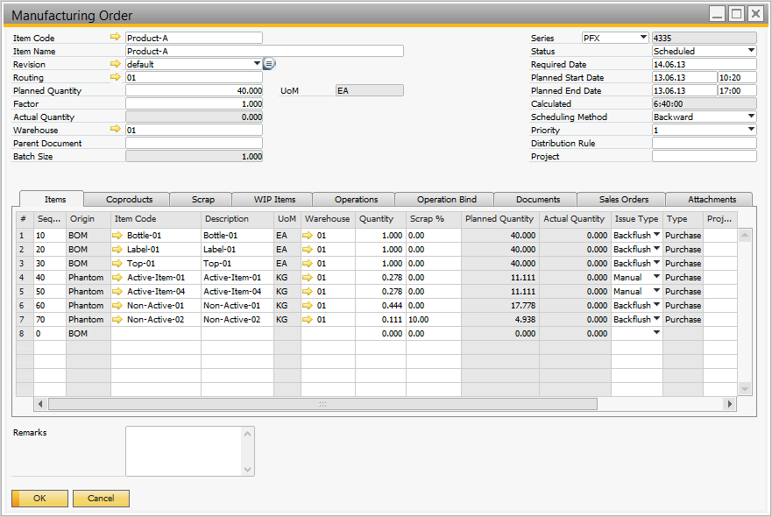Expand the Status dropdown
The image size is (772, 517).
pos(751,51)
